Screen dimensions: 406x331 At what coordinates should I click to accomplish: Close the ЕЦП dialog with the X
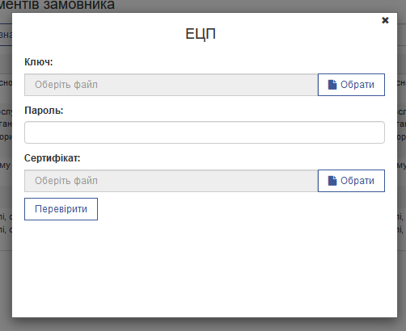point(385,20)
